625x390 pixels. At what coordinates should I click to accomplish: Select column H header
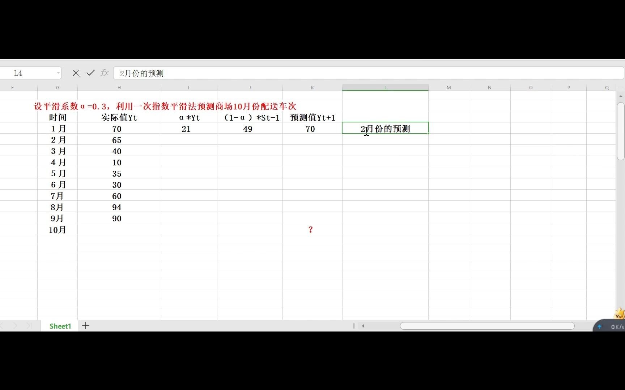119,87
